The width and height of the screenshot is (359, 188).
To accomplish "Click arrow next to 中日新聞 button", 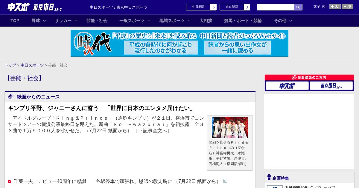I will tap(214, 7).
